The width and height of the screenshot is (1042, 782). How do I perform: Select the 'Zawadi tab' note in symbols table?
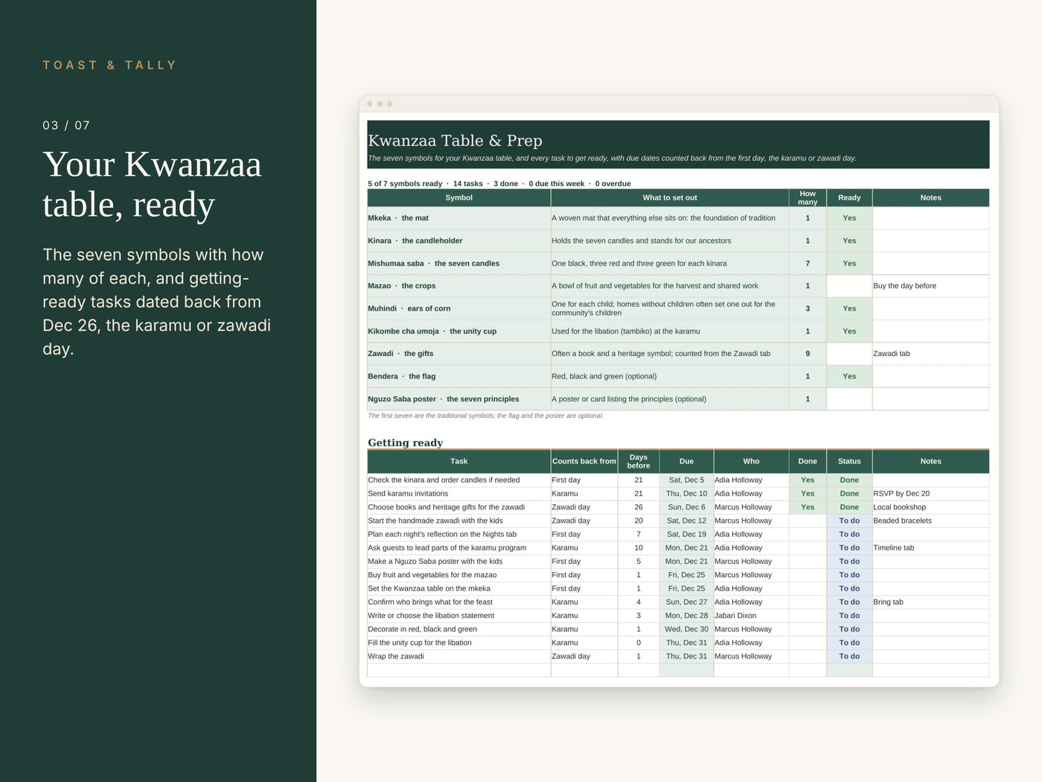pyautogui.click(x=930, y=354)
